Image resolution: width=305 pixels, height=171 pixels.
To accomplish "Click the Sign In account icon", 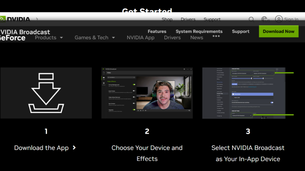I will point(279,19).
